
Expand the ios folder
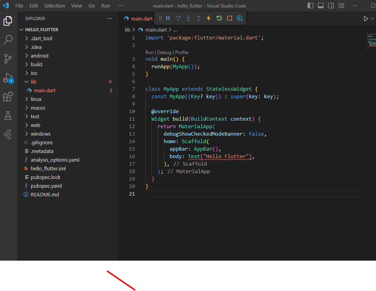68,73
